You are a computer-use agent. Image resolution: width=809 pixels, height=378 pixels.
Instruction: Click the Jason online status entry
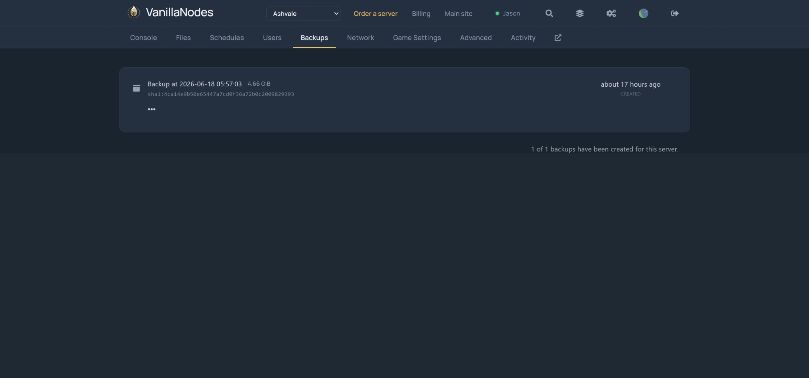tap(508, 13)
